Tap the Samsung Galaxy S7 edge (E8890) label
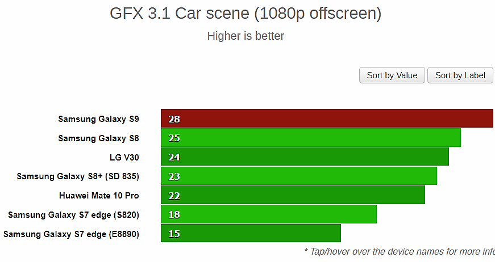495x262 pixels. (71, 234)
